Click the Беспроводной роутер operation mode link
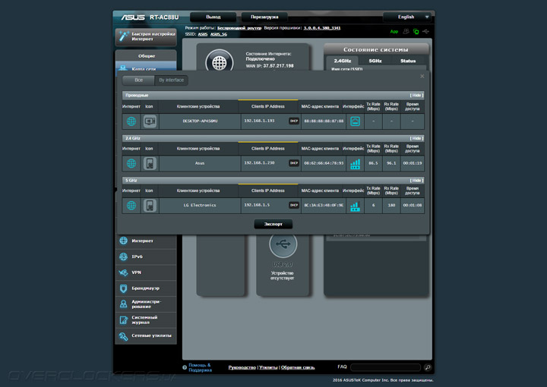 [239, 28]
